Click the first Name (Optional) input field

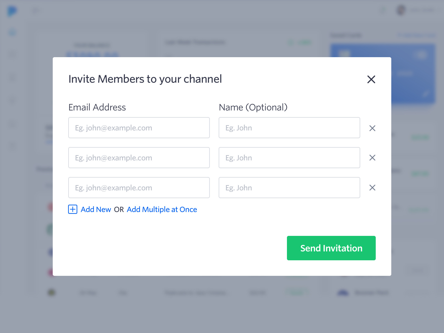point(289,128)
